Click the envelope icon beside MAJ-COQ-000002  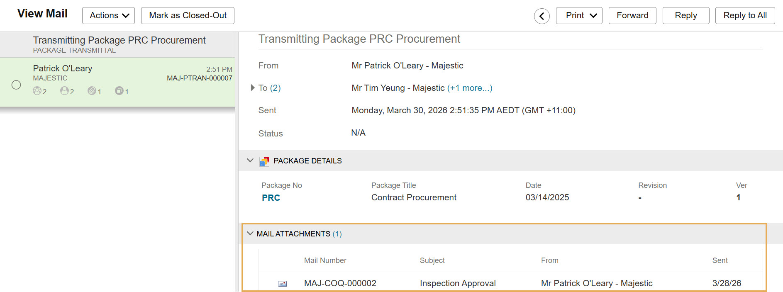click(x=282, y=284)
